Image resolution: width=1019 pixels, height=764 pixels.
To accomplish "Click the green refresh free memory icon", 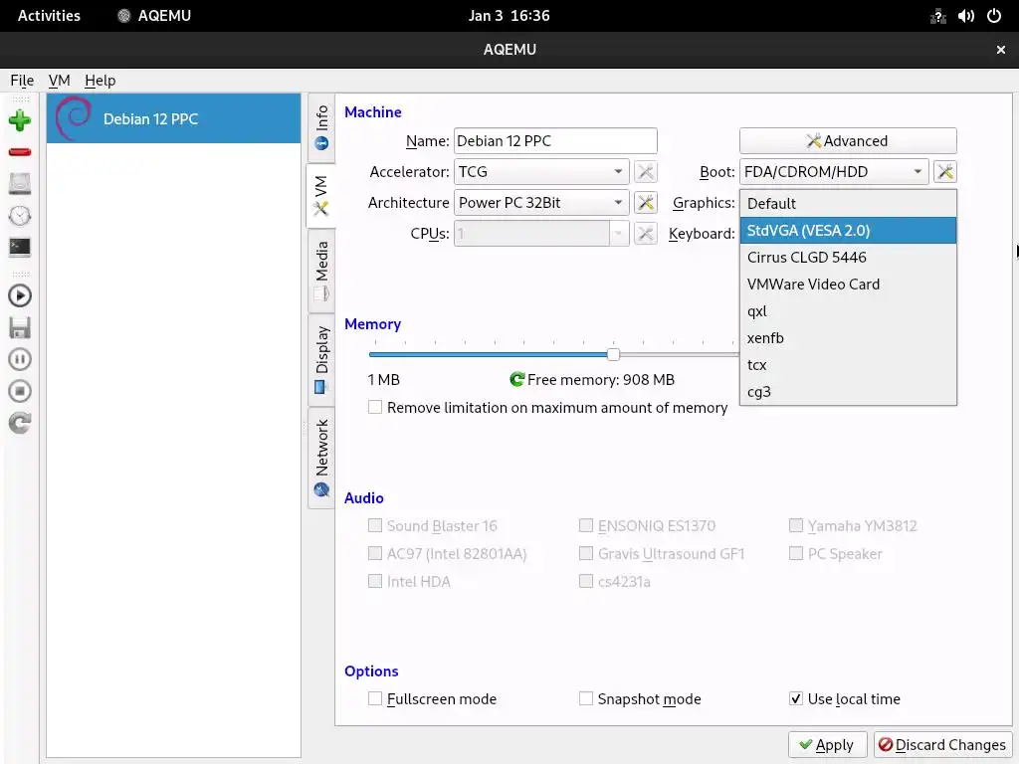I will pos(516,379).
